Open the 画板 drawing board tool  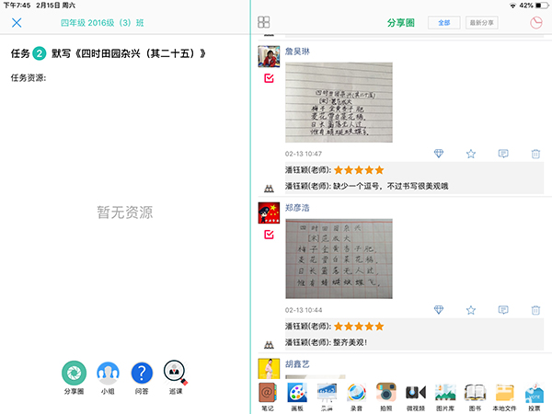[297, 397]
